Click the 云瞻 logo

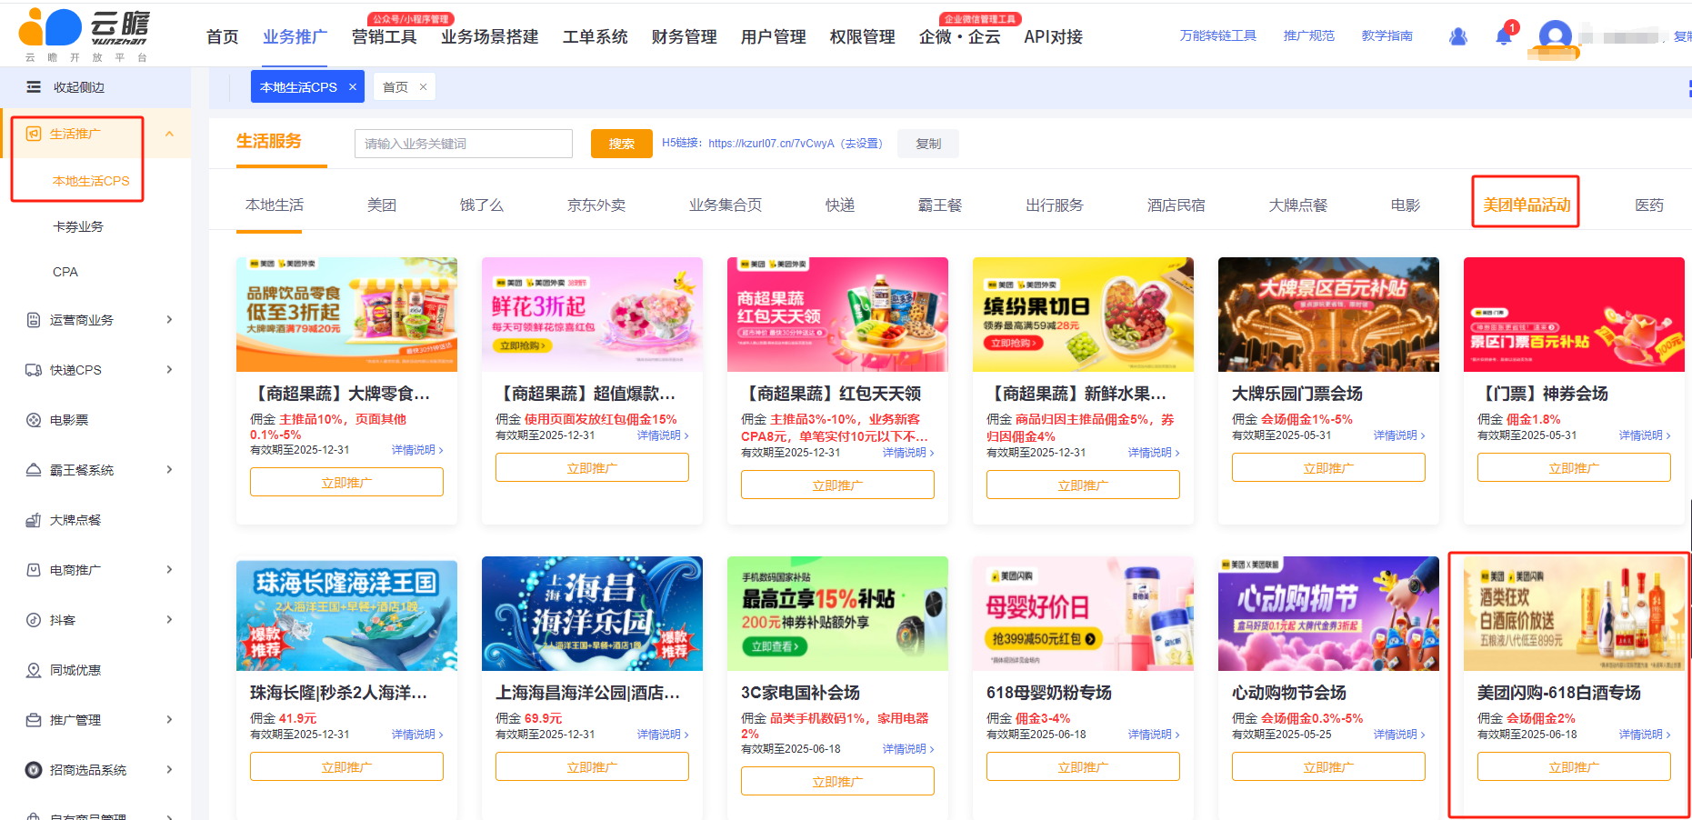click(x=84, y=35)
